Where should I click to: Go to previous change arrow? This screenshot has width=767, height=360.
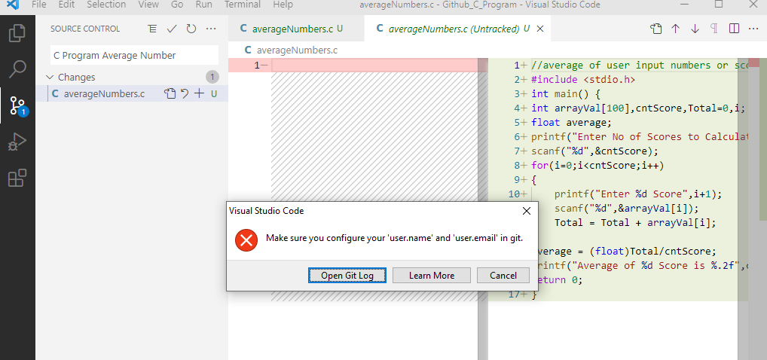click(676, 29)
